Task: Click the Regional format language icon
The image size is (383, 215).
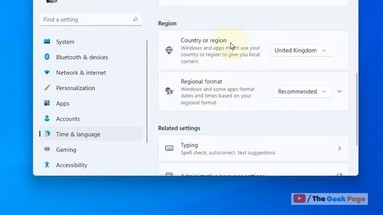Action: tap(169, 91)
